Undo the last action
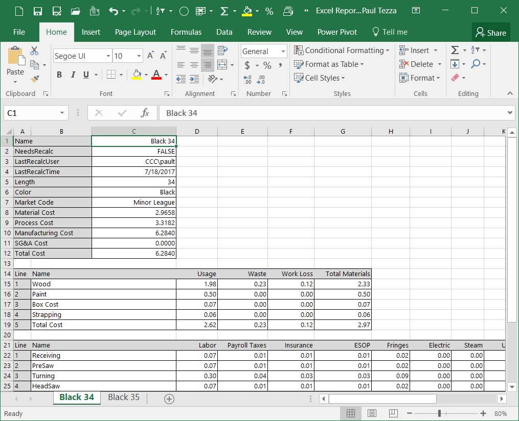 click(x=114, y=11)
